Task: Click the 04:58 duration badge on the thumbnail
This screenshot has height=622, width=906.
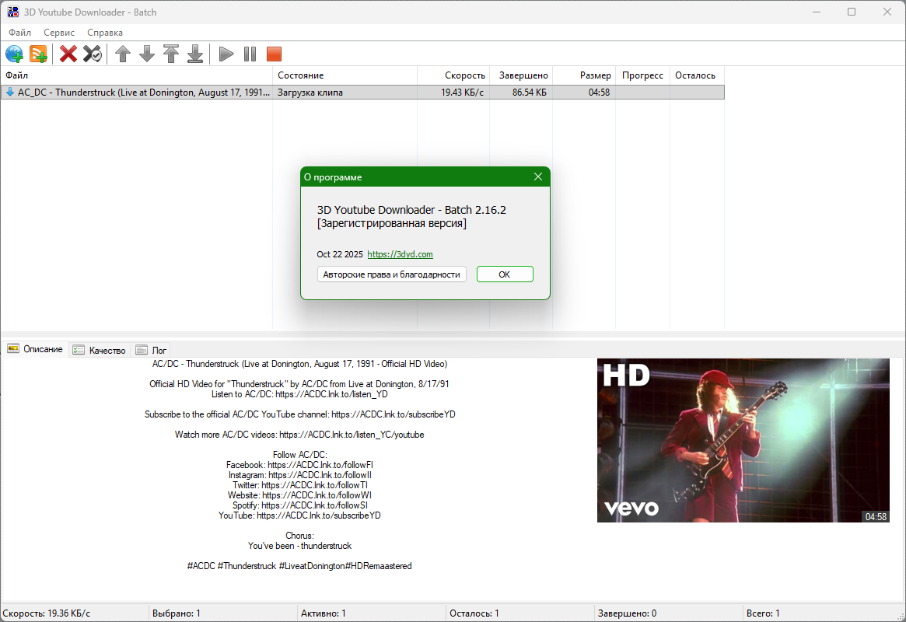Action: 876,516
